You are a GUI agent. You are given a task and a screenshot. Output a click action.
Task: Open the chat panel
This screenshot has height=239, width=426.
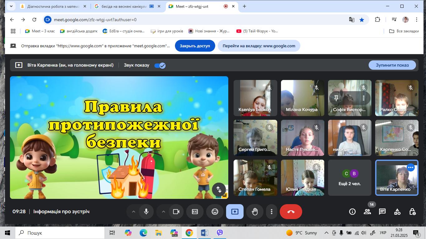[382, 212]
